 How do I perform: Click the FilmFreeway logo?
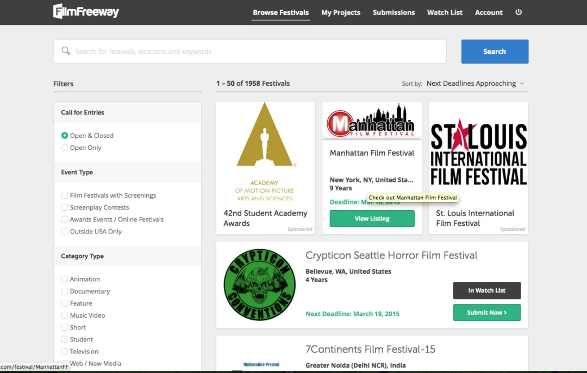[x=86, y=11]
